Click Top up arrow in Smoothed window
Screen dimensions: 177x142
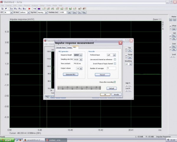pyautogui.click(x=126, y=49)
